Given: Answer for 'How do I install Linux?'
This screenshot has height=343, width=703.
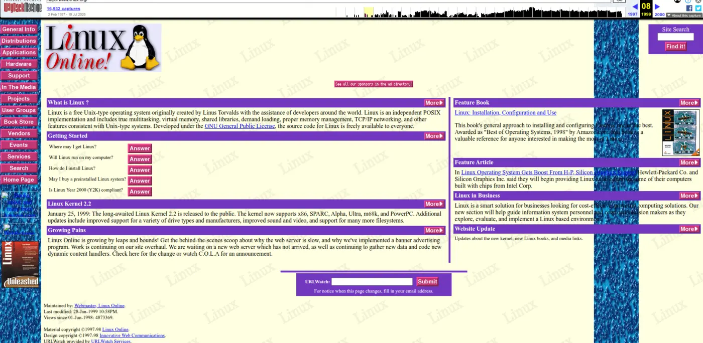Looking at the screenshot, I should 140,170.
